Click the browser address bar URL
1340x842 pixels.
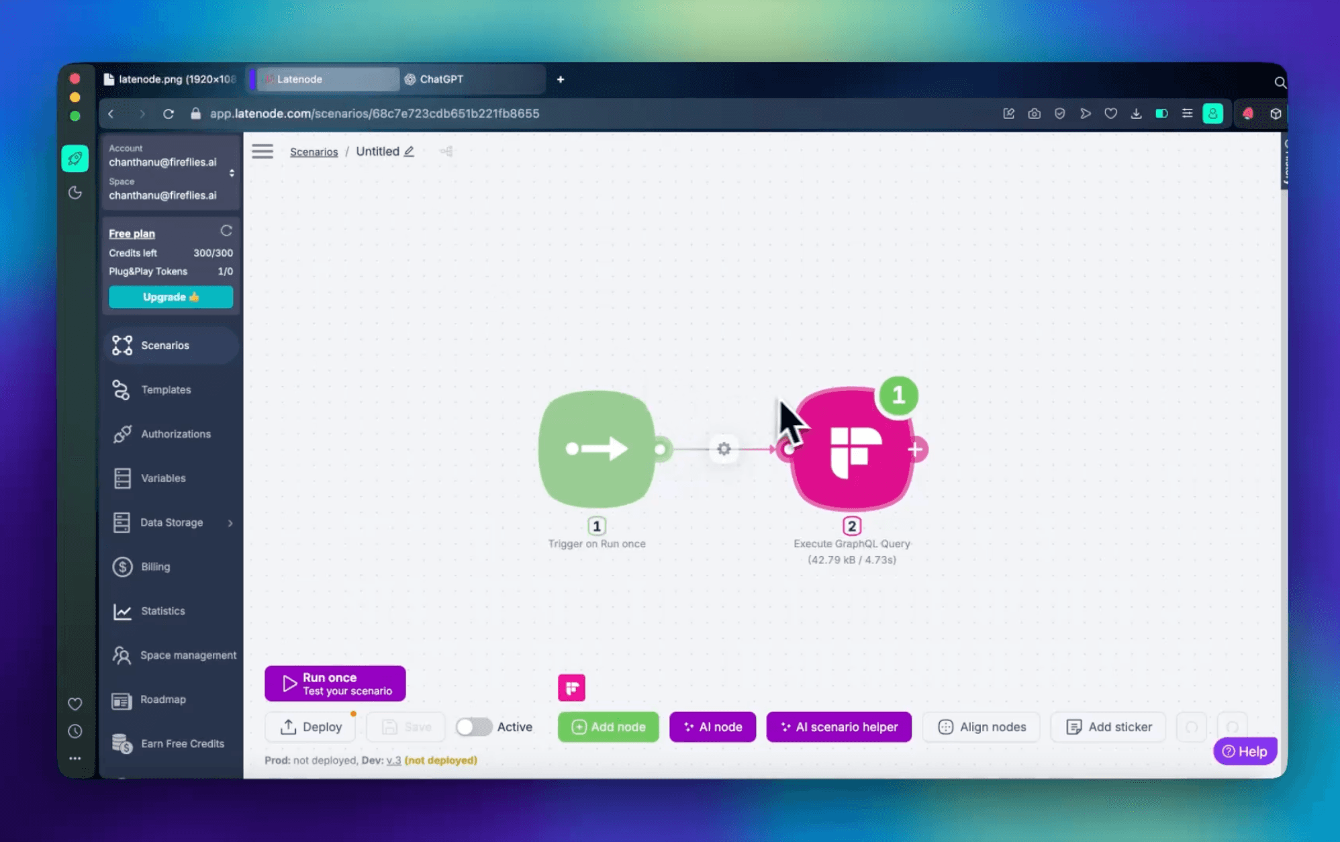(x=374, y=113)
